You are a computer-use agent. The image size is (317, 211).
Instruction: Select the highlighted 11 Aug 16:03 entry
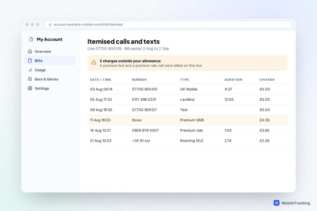(x=100, y=120)
